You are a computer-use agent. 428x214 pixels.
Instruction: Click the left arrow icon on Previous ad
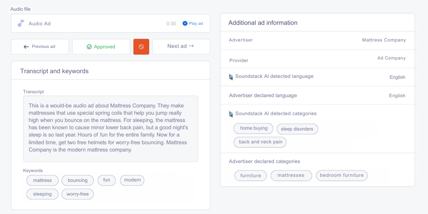(x=26, y=47)
